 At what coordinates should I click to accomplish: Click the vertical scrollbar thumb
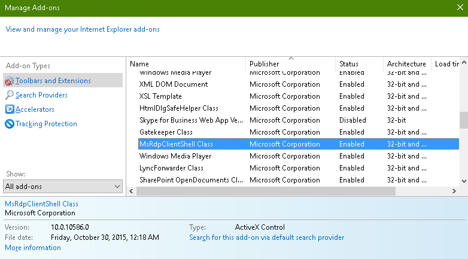coord(464,120)
